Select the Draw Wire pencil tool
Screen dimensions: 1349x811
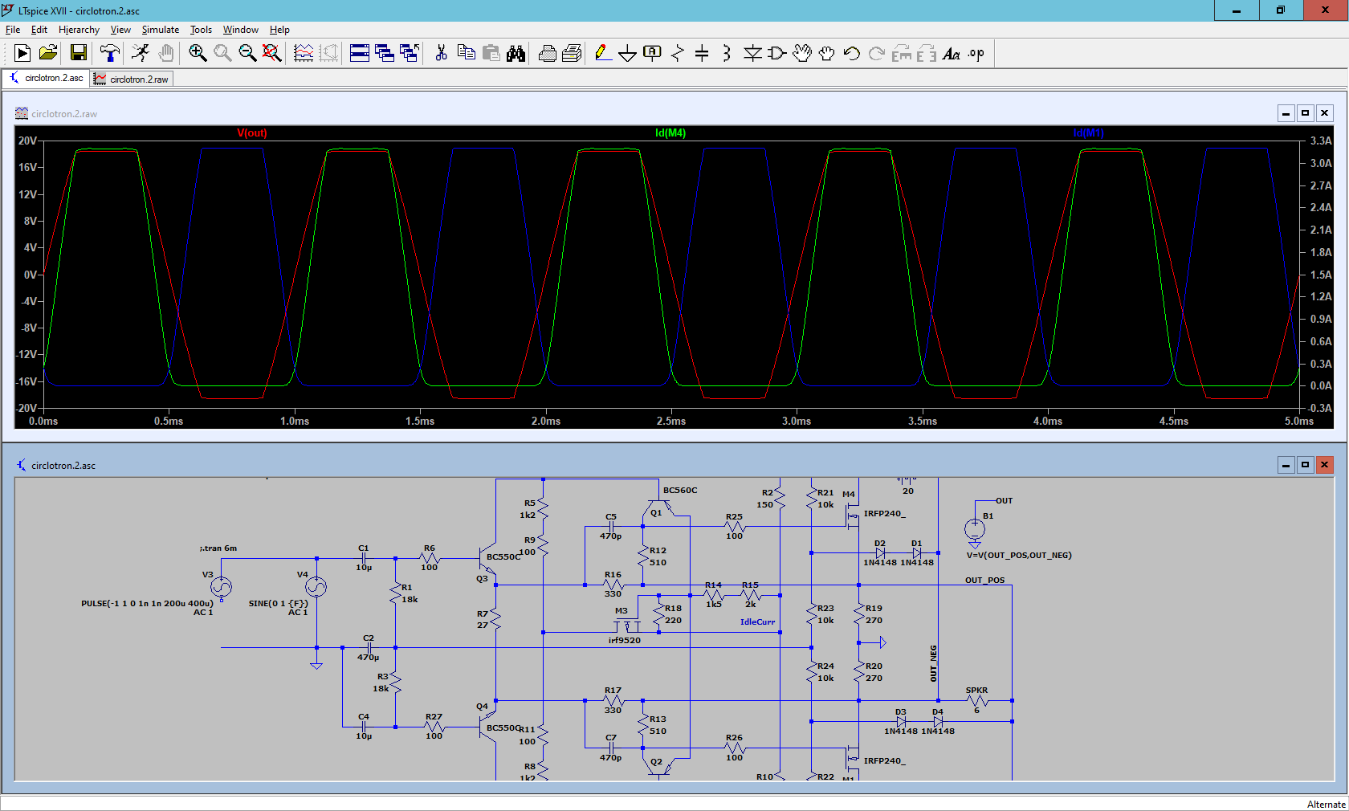(603, 53)
